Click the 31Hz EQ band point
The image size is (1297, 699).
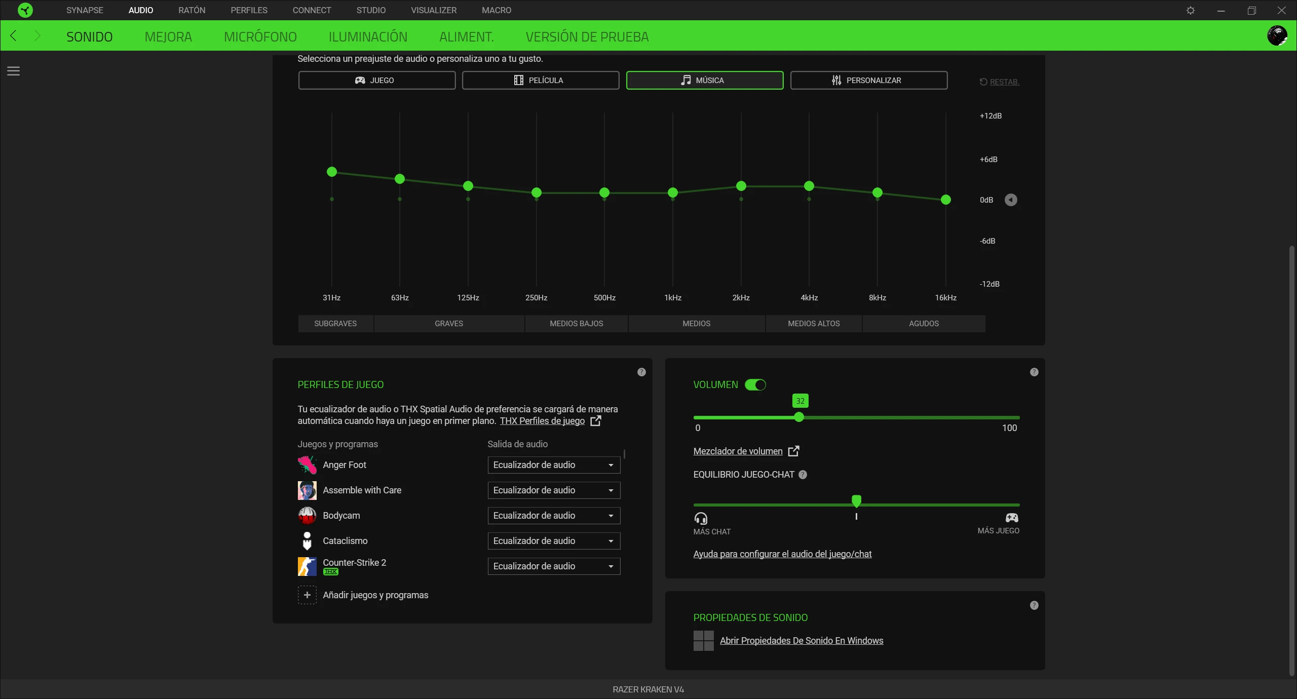tap(332, 172)
